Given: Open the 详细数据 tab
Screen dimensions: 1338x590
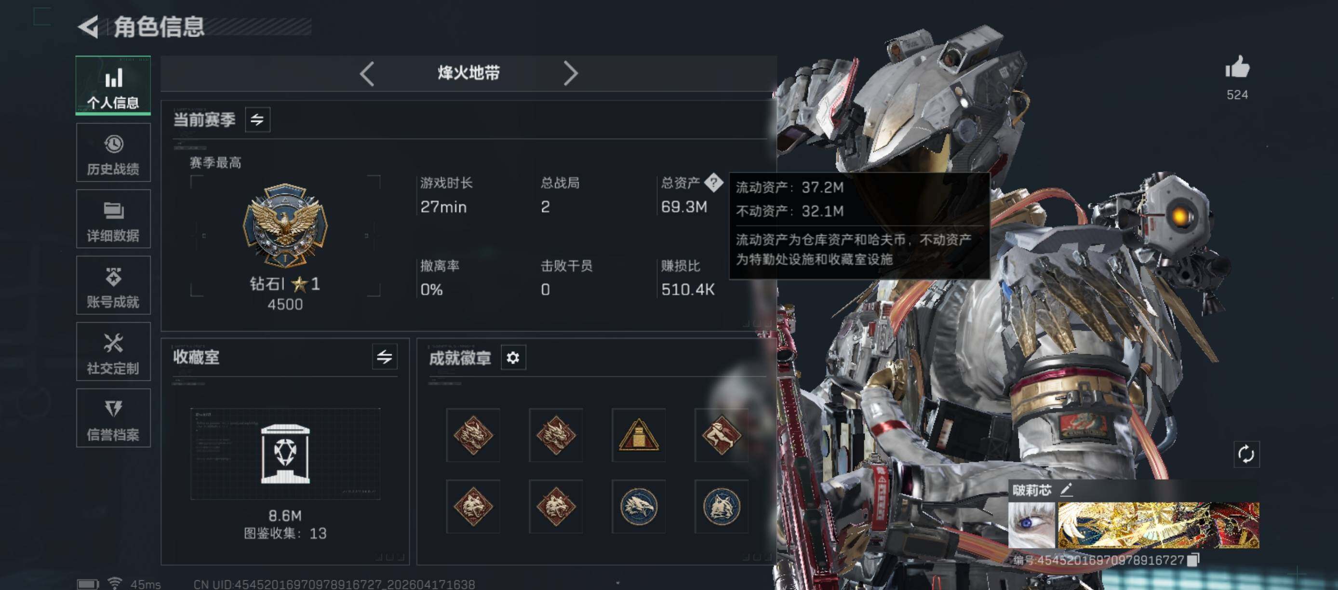Looking at the screenshot, I should pyautogui.click(x=113, y=219).
